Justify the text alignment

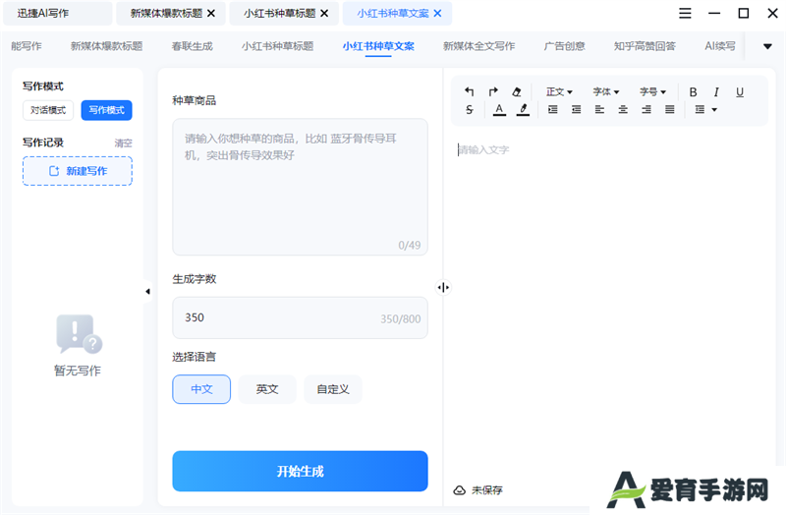[670, 109]
